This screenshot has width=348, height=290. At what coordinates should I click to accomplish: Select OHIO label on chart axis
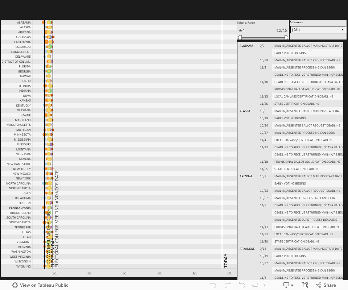27,193
